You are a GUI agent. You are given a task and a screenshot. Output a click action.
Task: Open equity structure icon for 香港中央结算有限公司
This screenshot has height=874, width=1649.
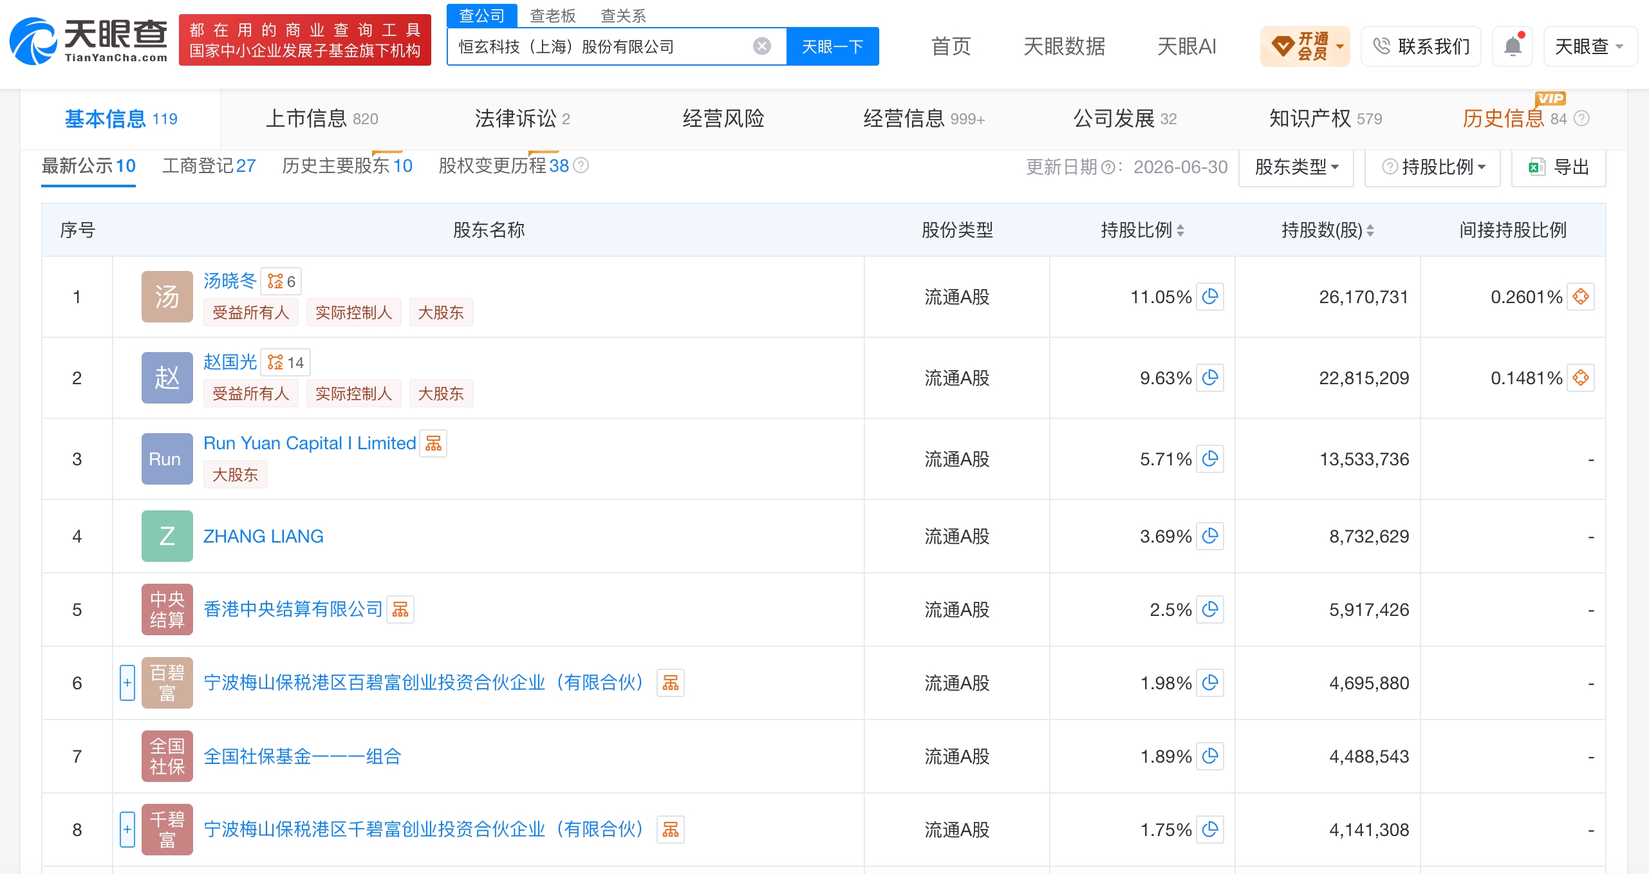[x=400, y=609]
